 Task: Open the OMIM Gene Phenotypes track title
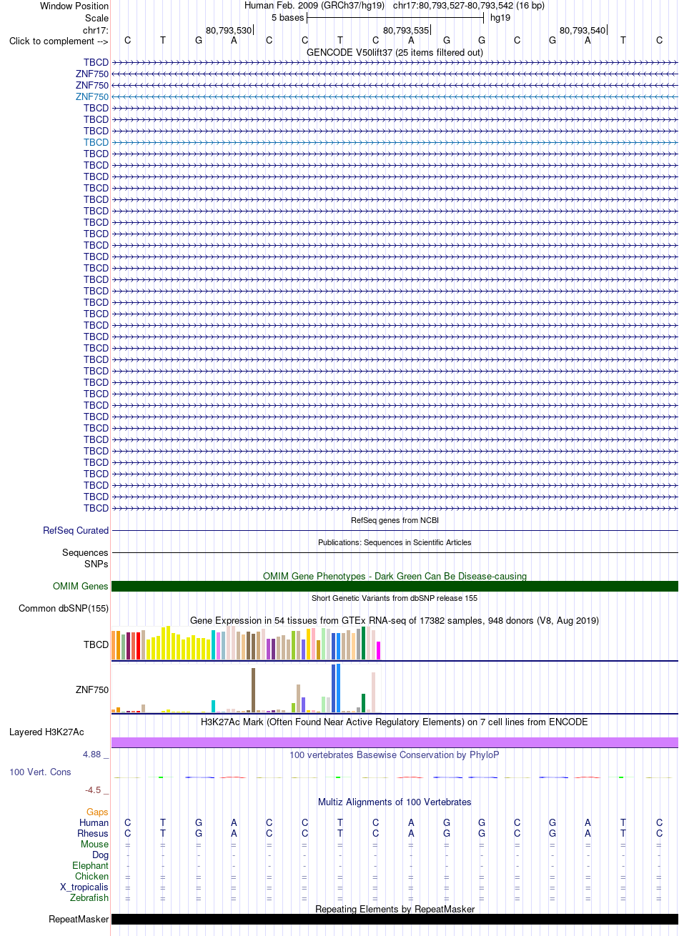(395, 576)
